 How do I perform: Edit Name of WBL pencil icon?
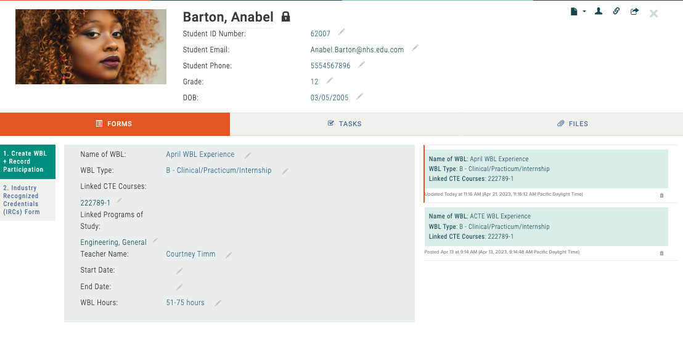[248, 155]
